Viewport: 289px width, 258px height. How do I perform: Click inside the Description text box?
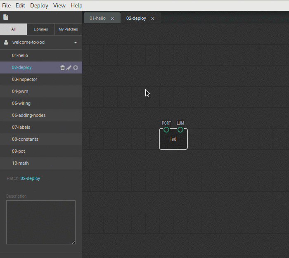coord(41,222)
